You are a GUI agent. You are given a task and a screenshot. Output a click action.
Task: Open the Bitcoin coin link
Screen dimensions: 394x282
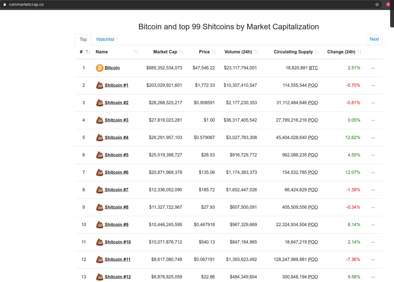tap(112, 68)
